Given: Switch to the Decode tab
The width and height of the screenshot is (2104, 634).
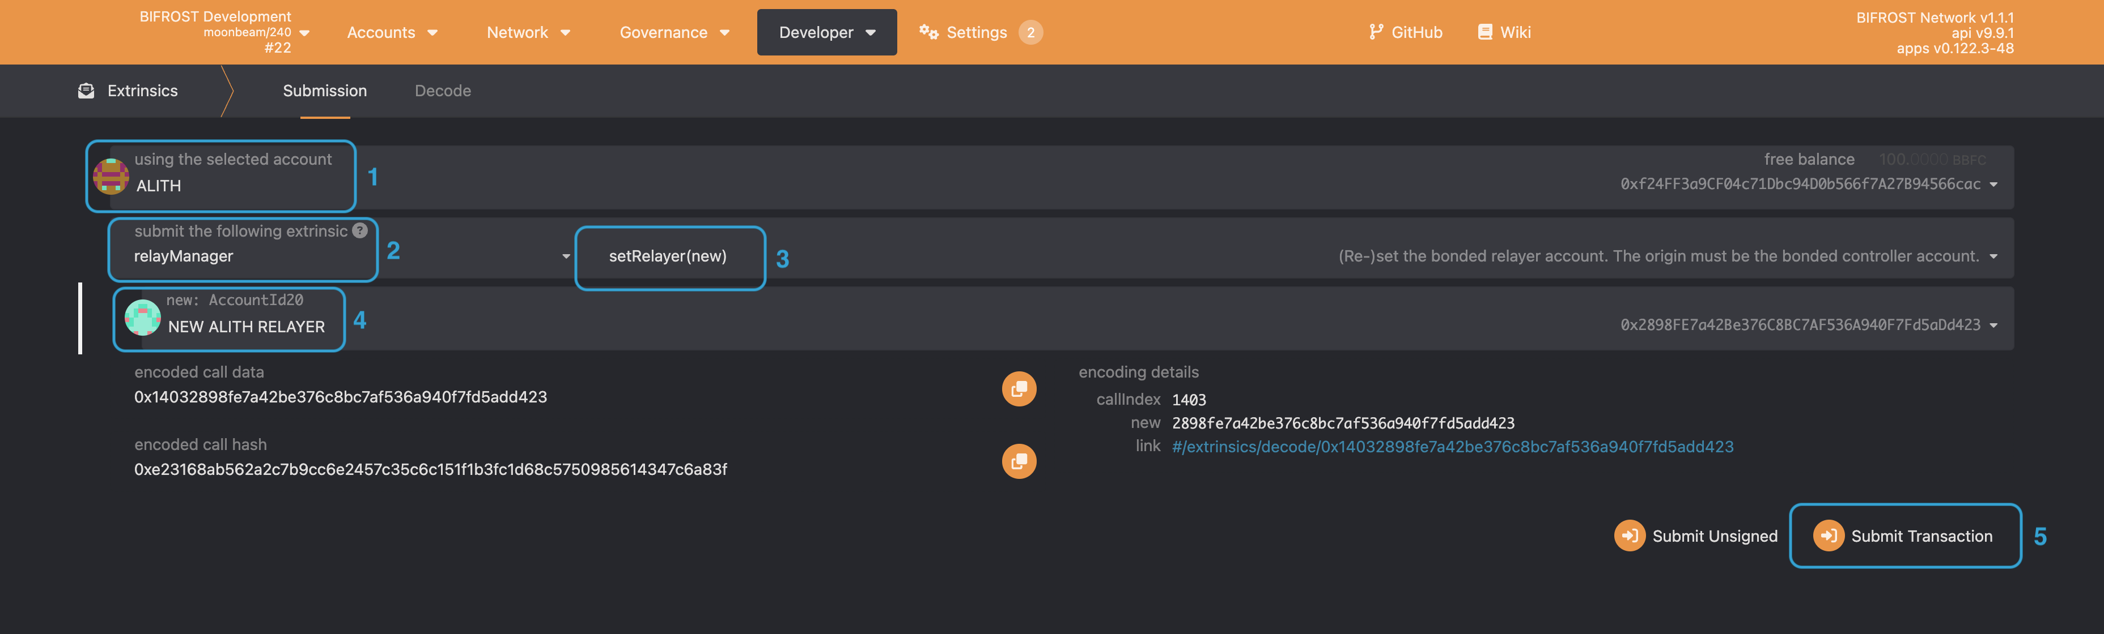Looking at the screenshot, I should click(x=442, y=91).
